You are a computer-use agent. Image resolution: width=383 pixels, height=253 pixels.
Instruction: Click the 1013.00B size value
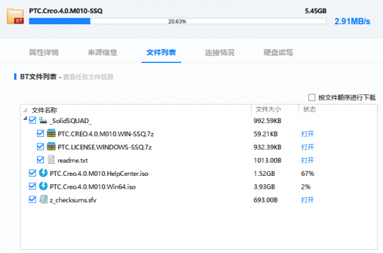click(x=267, y=161)
